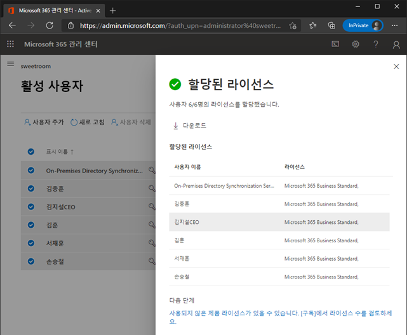The image size is (407, 335).
Task: Click key icon on 김종훈 row
Action: [152, 188]
